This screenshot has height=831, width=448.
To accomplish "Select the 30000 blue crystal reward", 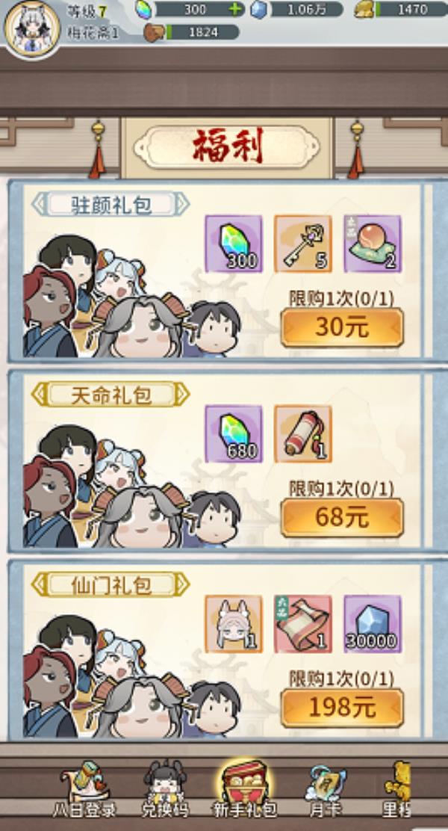I will [x=373, y=623].
